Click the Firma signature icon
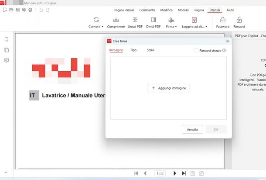Screen dimensions: 266x180 pyautogui.click(x=171, y=20)
